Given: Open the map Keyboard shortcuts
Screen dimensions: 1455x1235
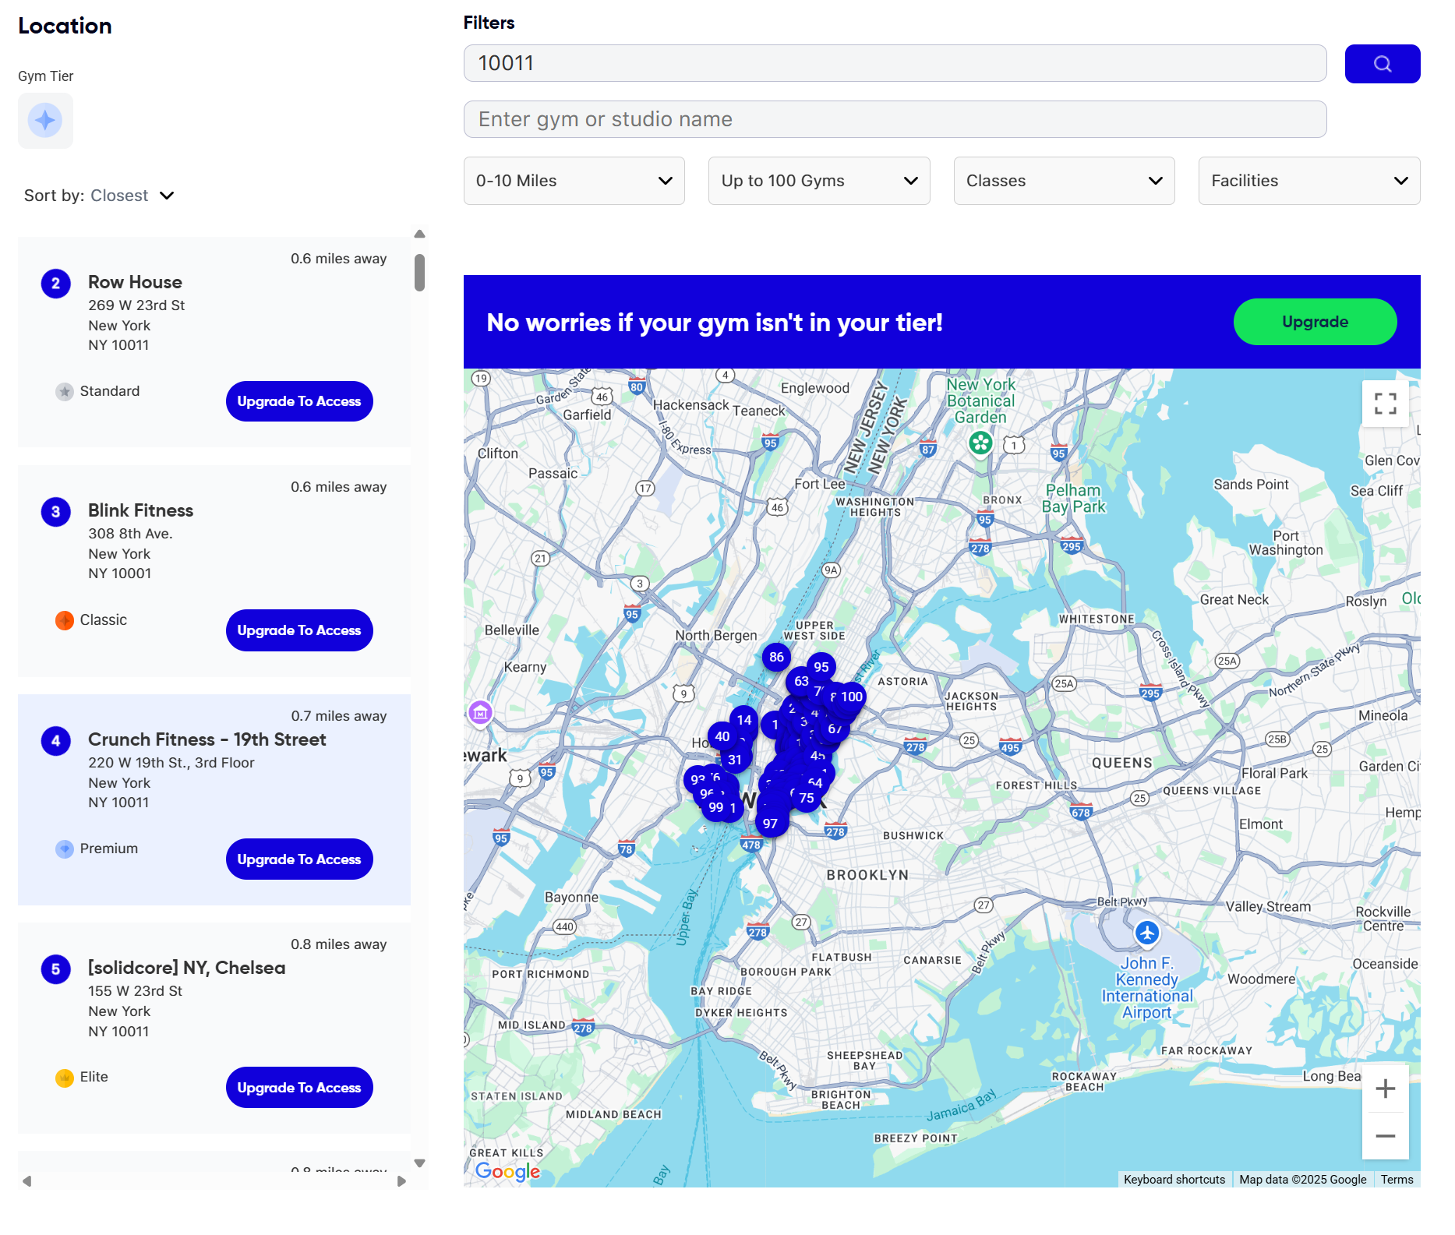Looking at the screenshot, I should 1174,1180.
